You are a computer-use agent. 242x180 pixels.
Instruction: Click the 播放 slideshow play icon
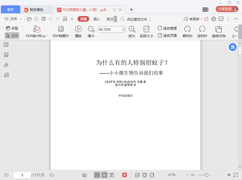click(78, 29)
